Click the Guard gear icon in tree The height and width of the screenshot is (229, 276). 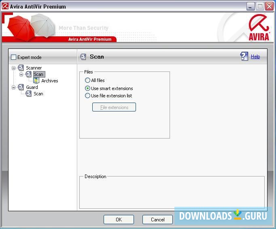point(21,87)
